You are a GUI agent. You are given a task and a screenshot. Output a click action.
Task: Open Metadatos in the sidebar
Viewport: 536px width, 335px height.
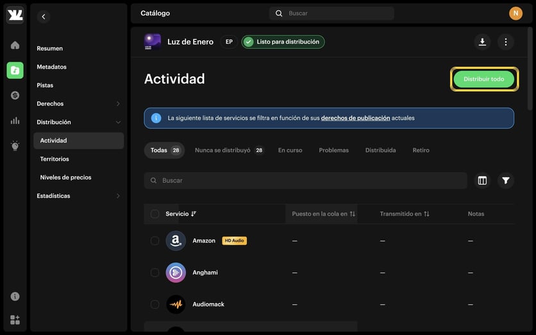(x=52, y=67)
